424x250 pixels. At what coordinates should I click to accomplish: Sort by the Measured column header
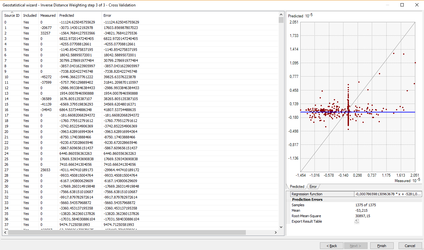point(48,15)
